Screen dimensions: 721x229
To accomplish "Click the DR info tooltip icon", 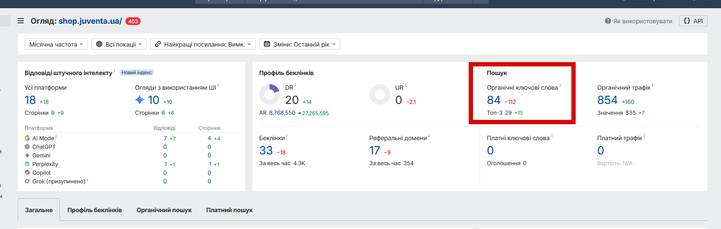I will tap(295, 85).
